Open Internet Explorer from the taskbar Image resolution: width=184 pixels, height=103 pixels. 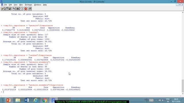tap(36, 100)
